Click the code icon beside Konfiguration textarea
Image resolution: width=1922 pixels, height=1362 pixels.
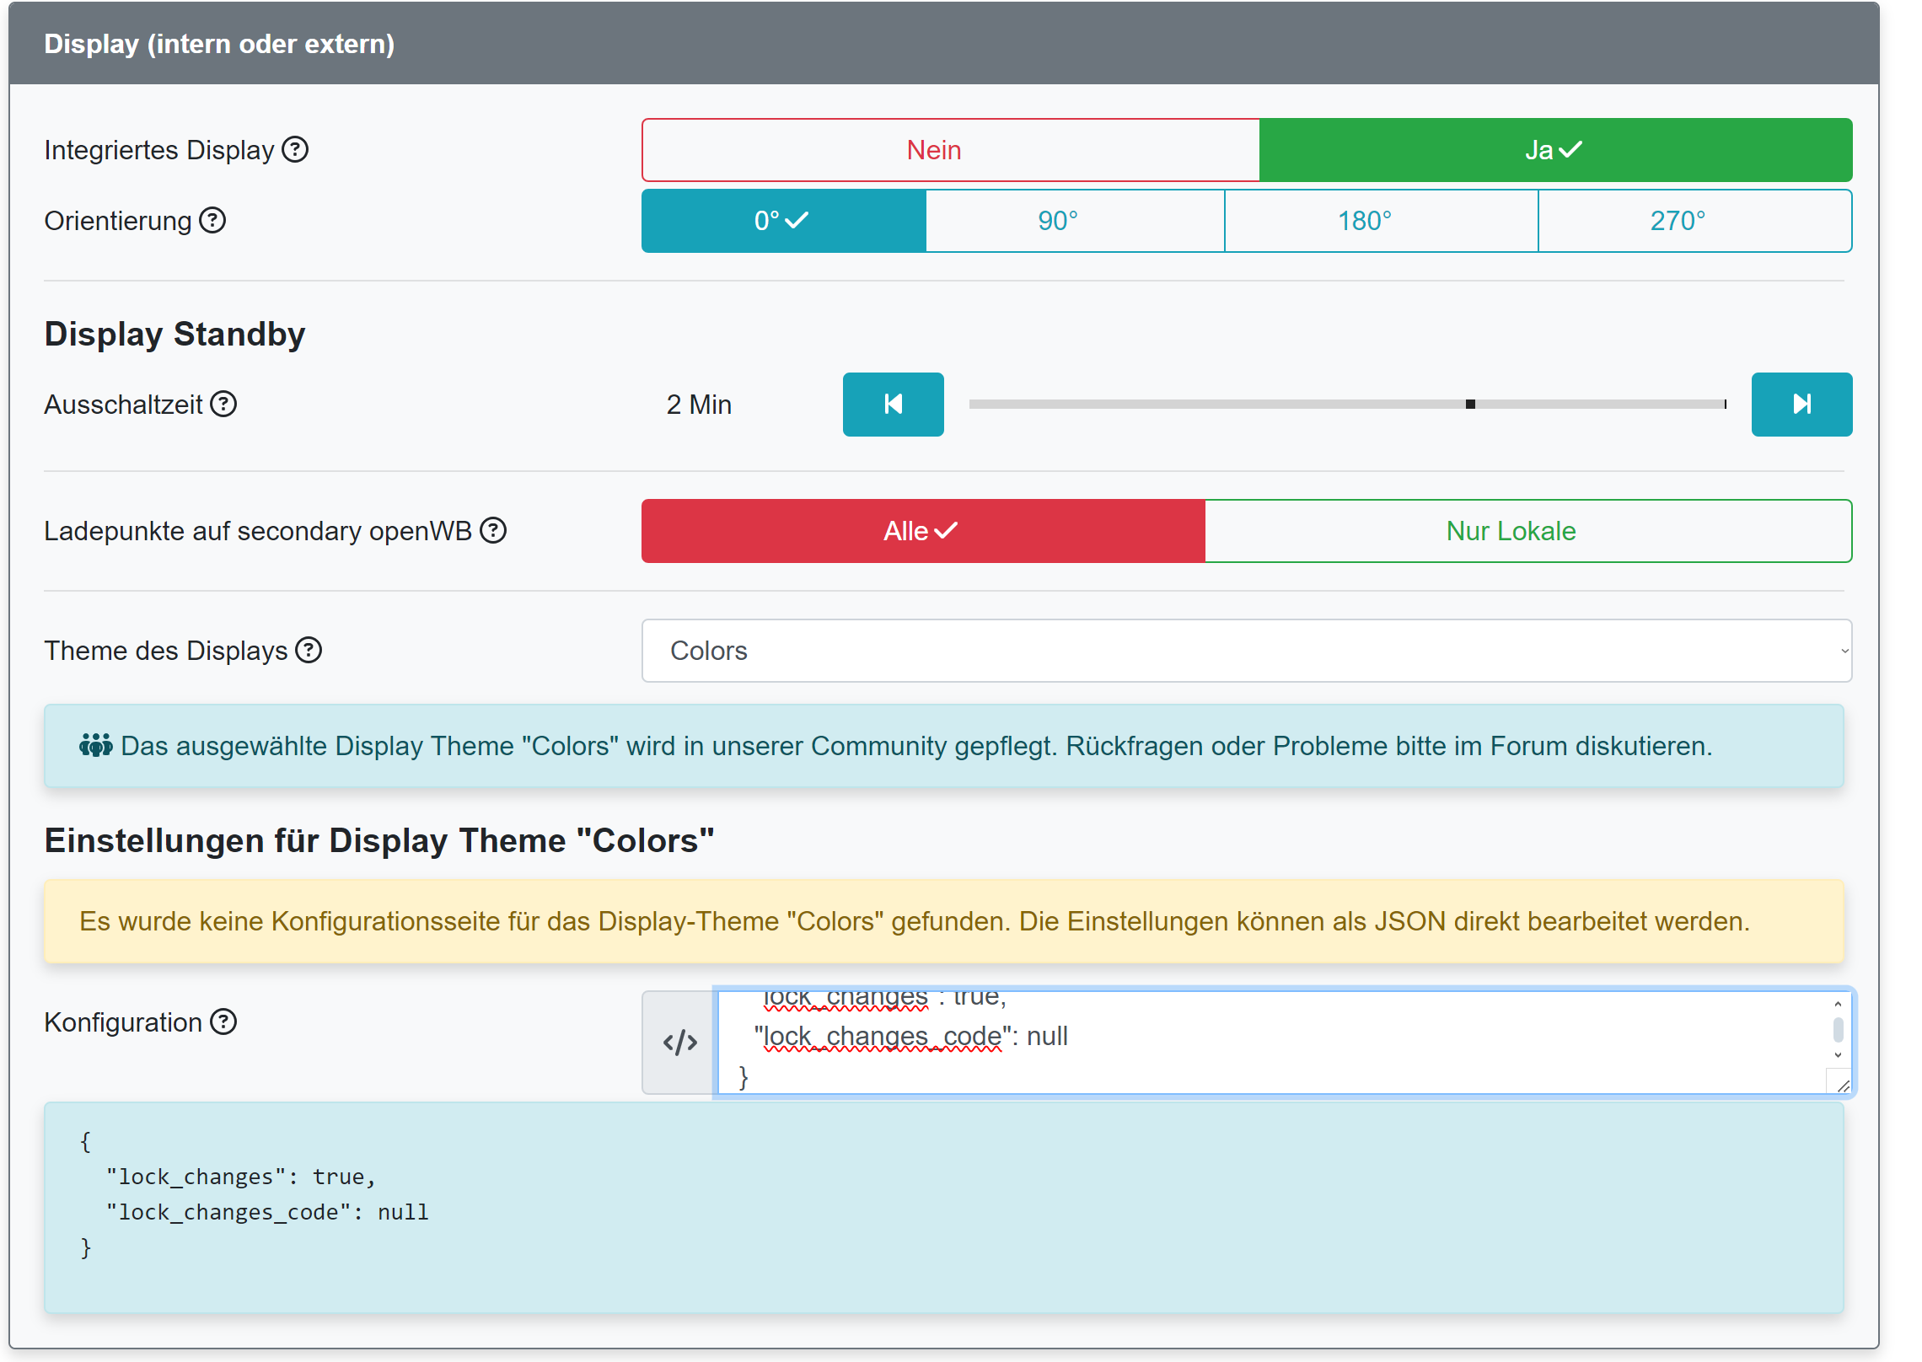pyautogui.click(x=679, y=1043)
